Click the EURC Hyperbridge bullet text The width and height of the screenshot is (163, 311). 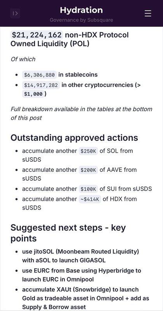coord(82,275)
